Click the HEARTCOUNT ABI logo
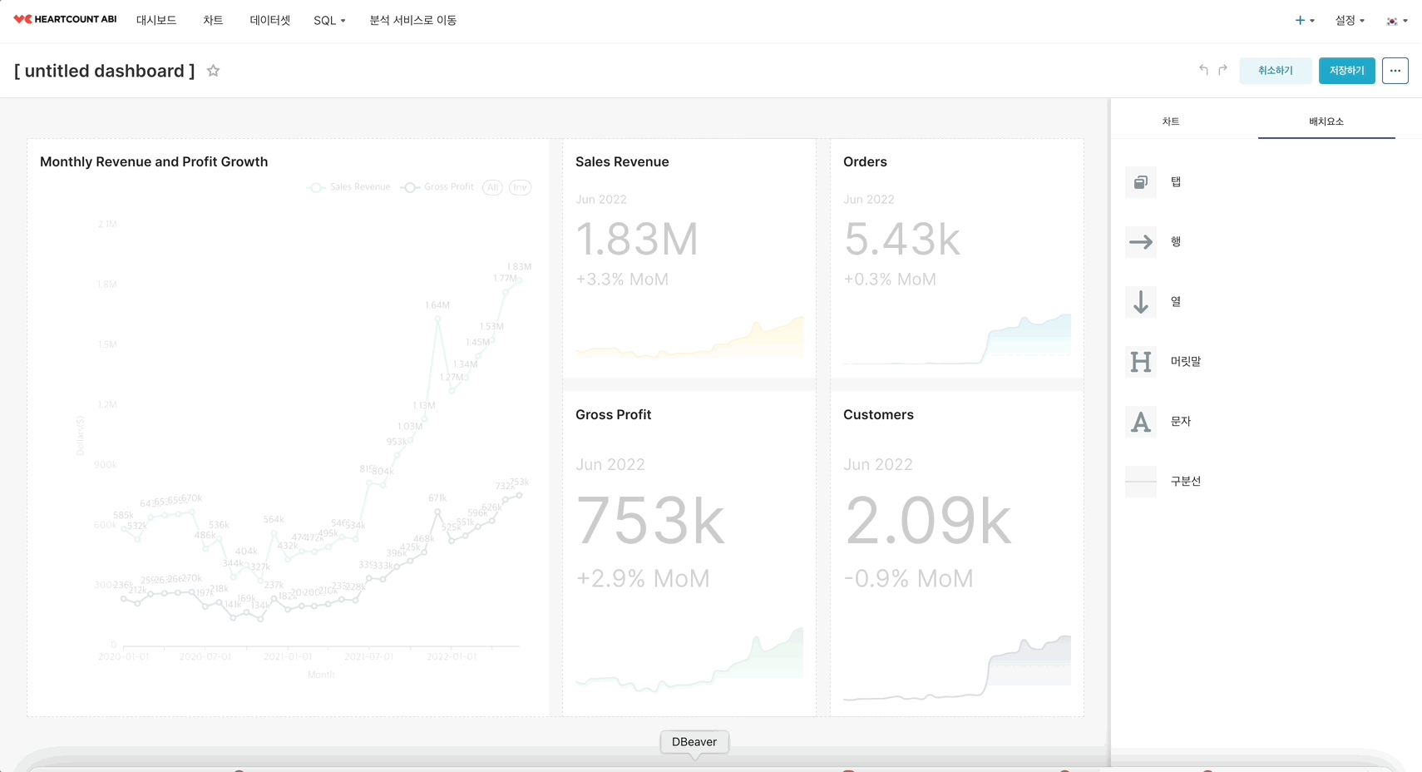1422x772 pixels. (x=65, y=19)
